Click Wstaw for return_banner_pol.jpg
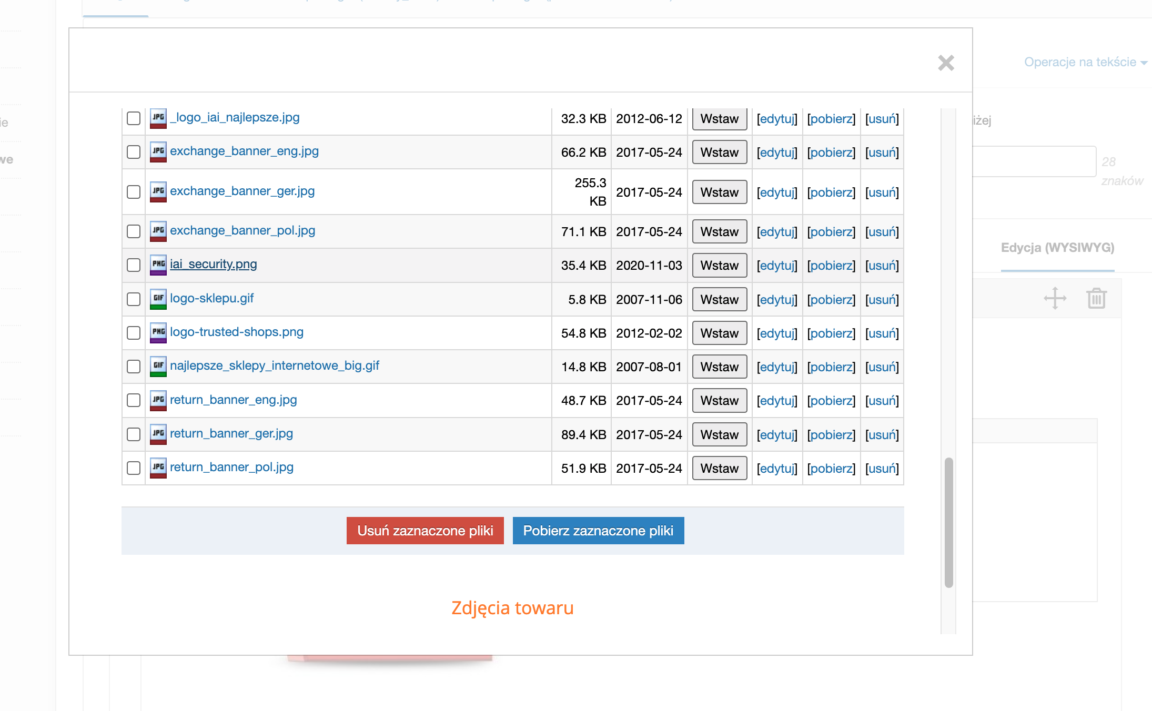Screen dimensions: 1152x711 [x=720, y=469]
